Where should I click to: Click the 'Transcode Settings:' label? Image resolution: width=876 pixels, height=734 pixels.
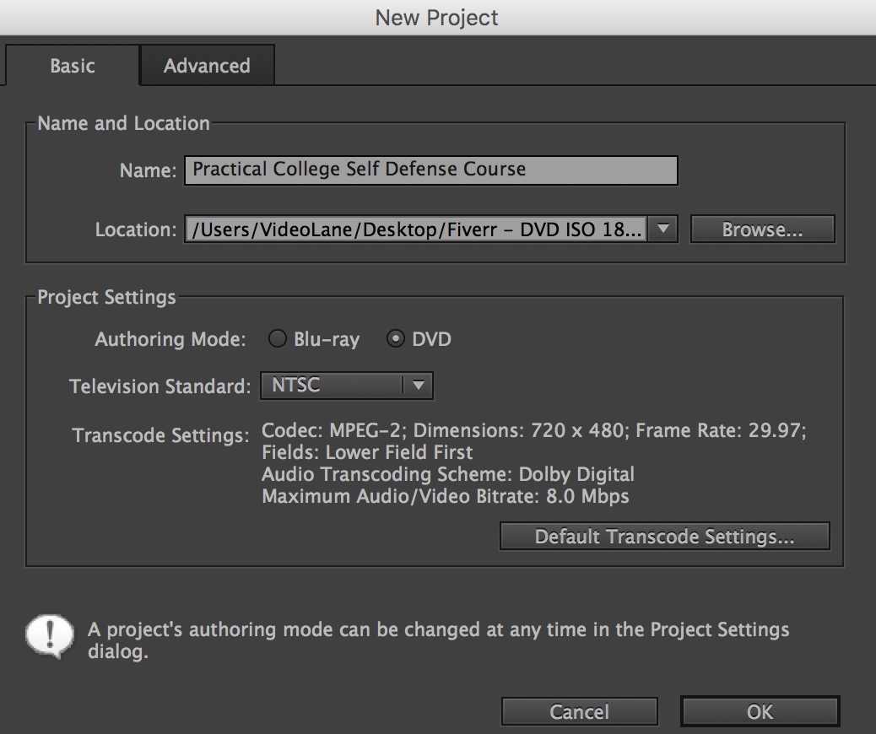point(161,435)
